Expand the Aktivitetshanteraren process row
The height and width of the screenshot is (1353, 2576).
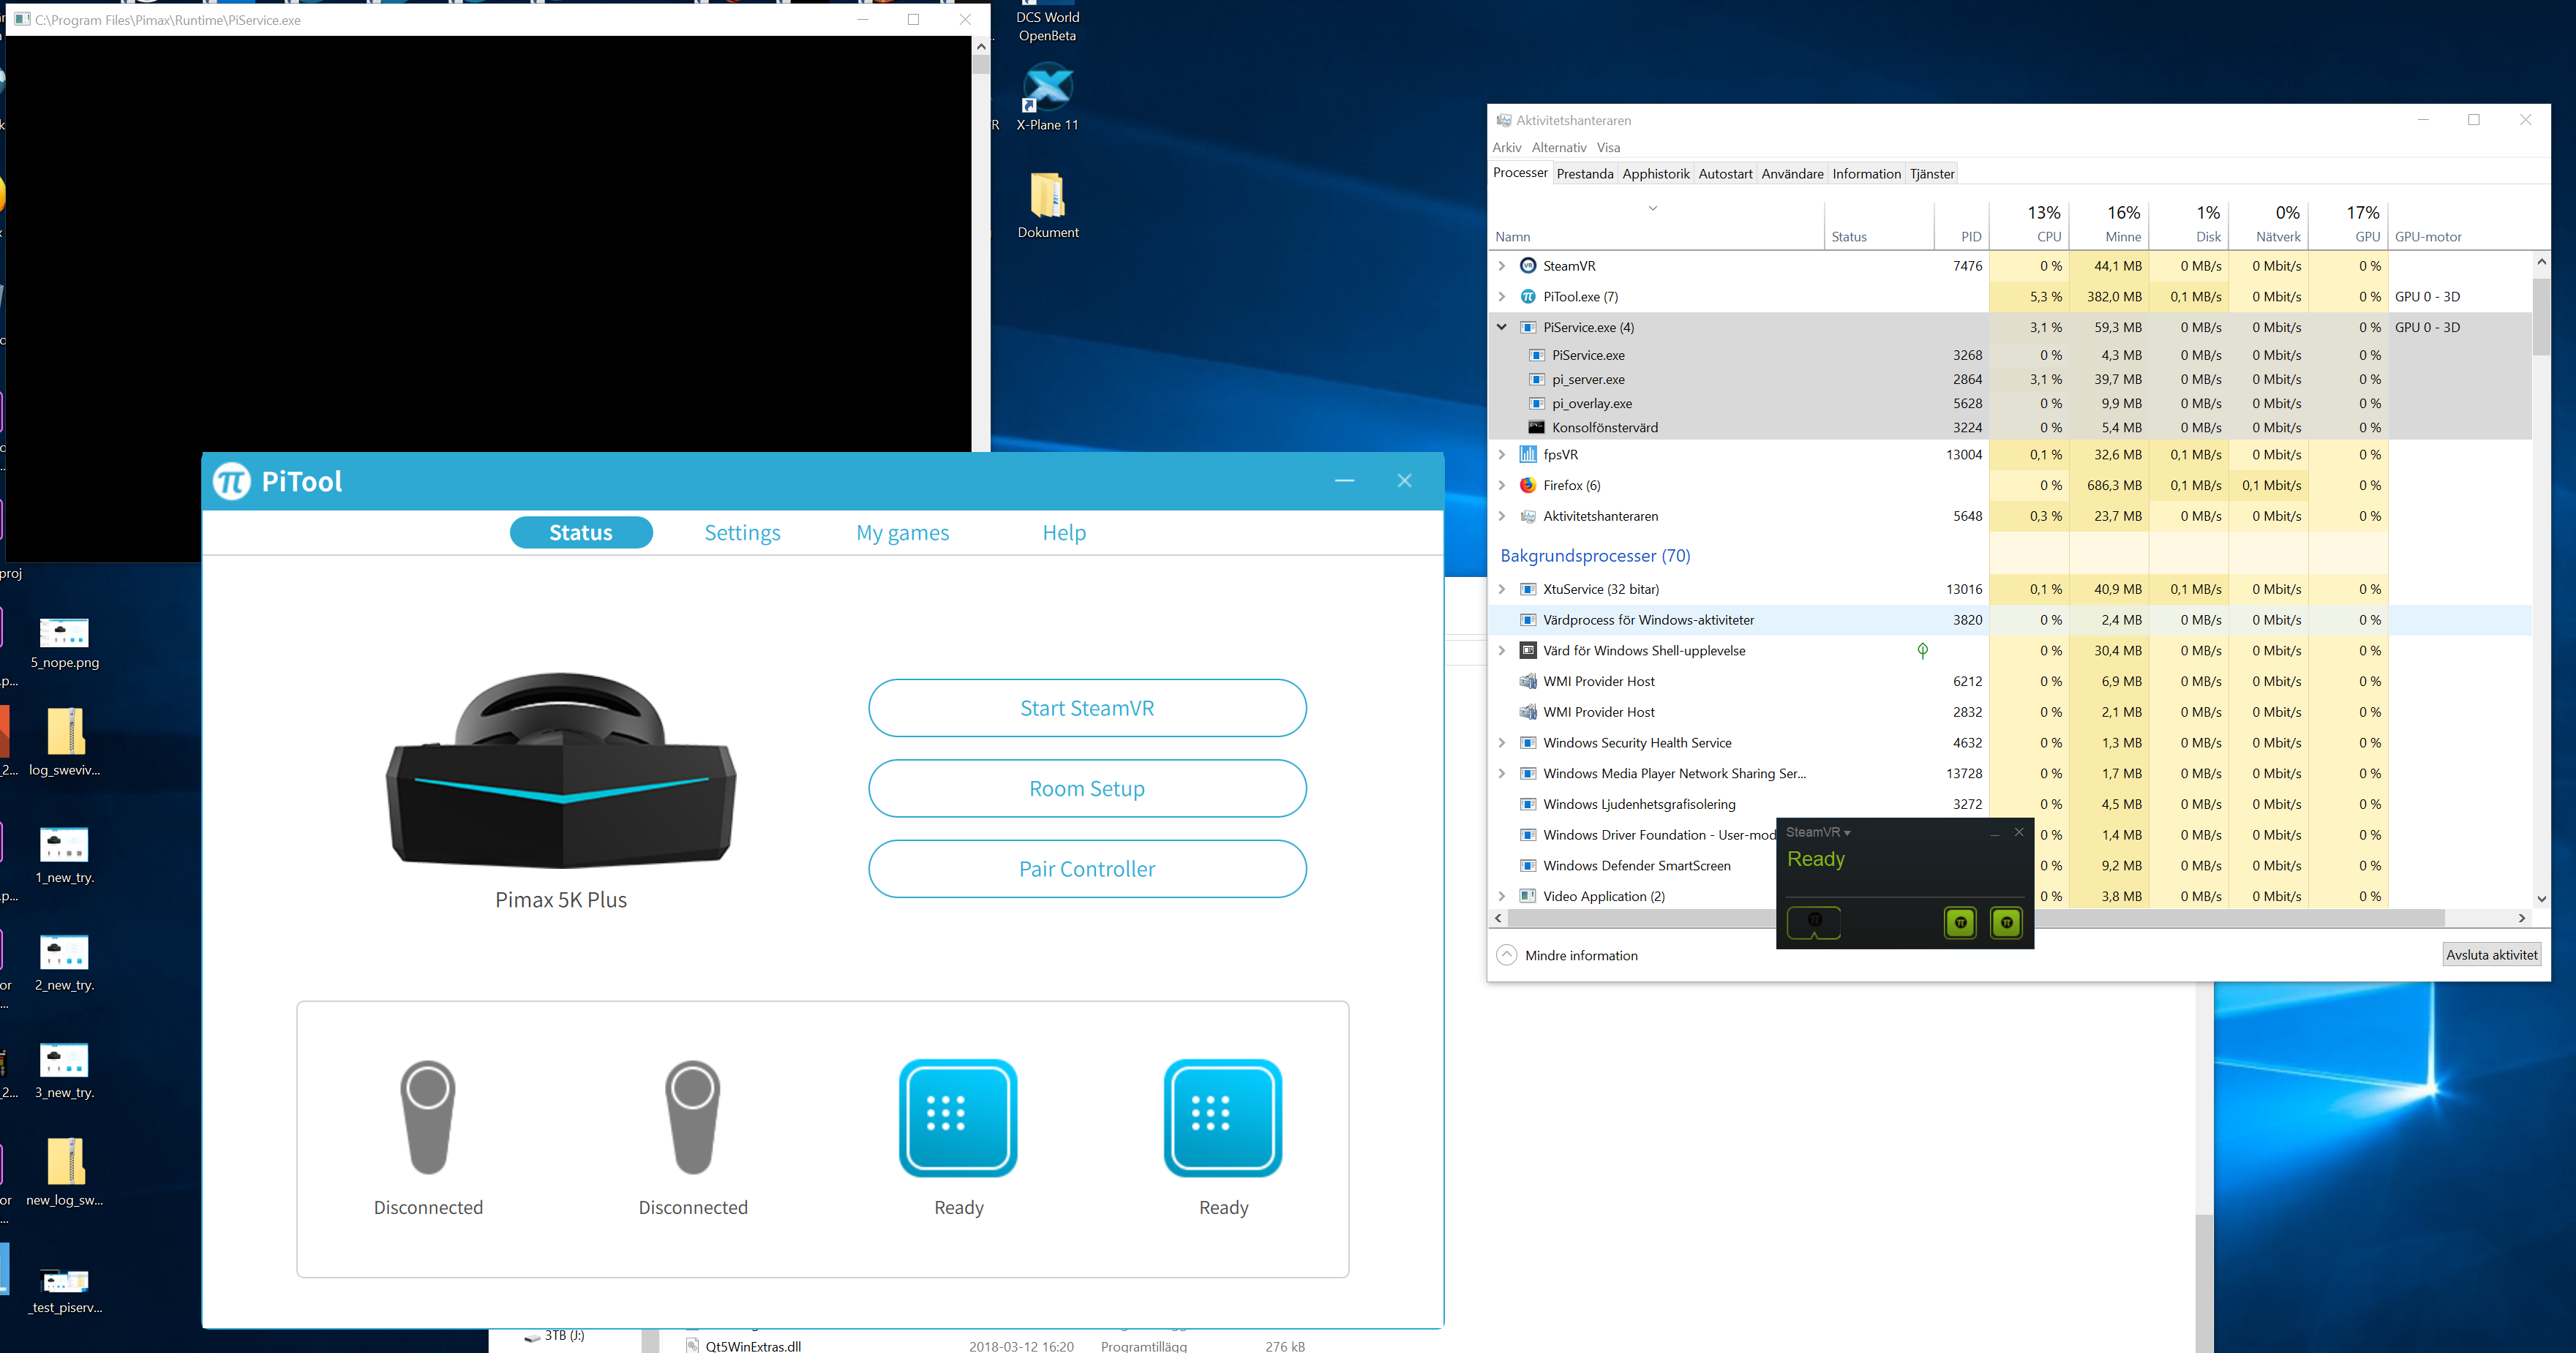tap(1501, 516)
